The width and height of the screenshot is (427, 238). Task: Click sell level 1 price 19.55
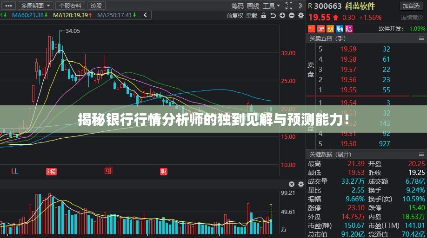348,90
